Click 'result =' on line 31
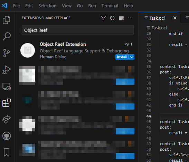Image resolution: width=189 pixels, height=162 pixels. tap(178, 44)
